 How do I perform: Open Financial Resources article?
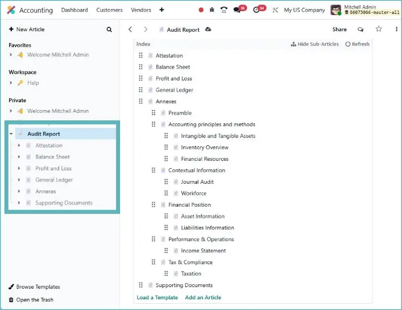coord(204,159)
